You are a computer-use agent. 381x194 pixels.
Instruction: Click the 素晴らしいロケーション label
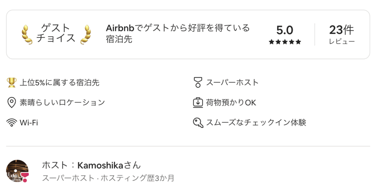pyautogui.click(x=62, y=103)
